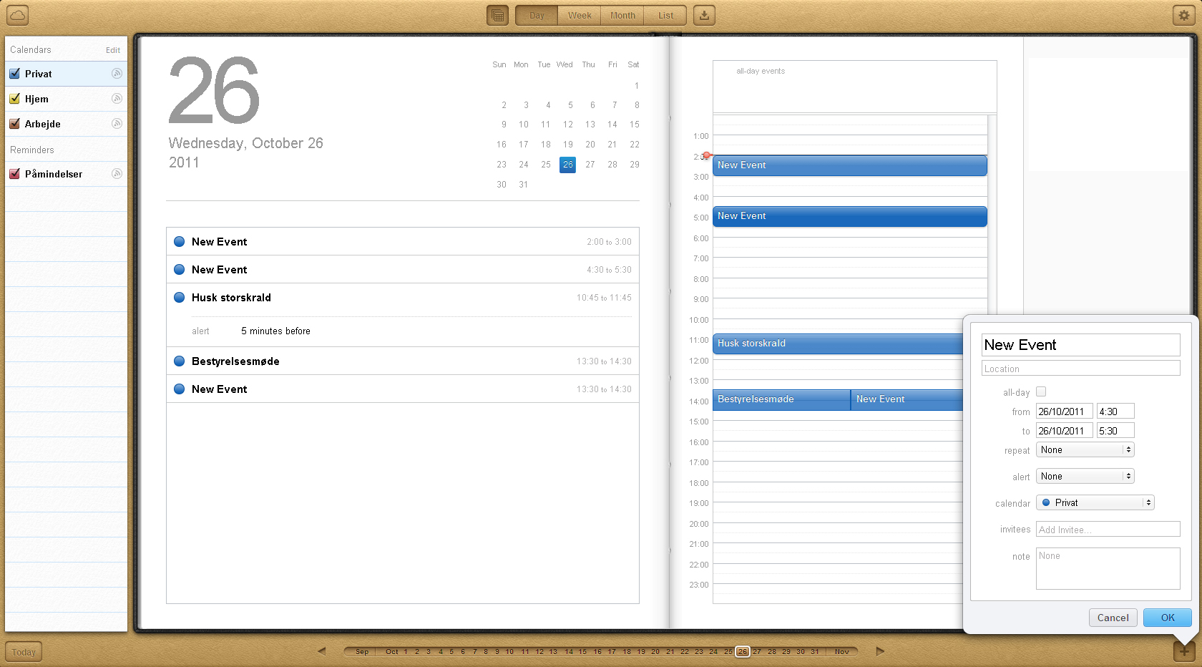Viewport: 1202px width, 667px height.
Task: Open the calendar dropdown showing Privat
Action: point(1095,503)
